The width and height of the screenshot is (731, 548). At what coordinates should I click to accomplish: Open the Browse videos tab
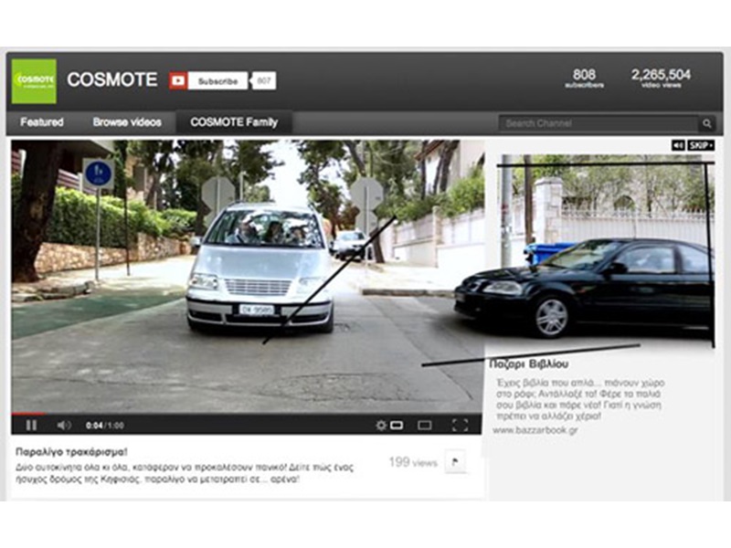click(127, 122)
